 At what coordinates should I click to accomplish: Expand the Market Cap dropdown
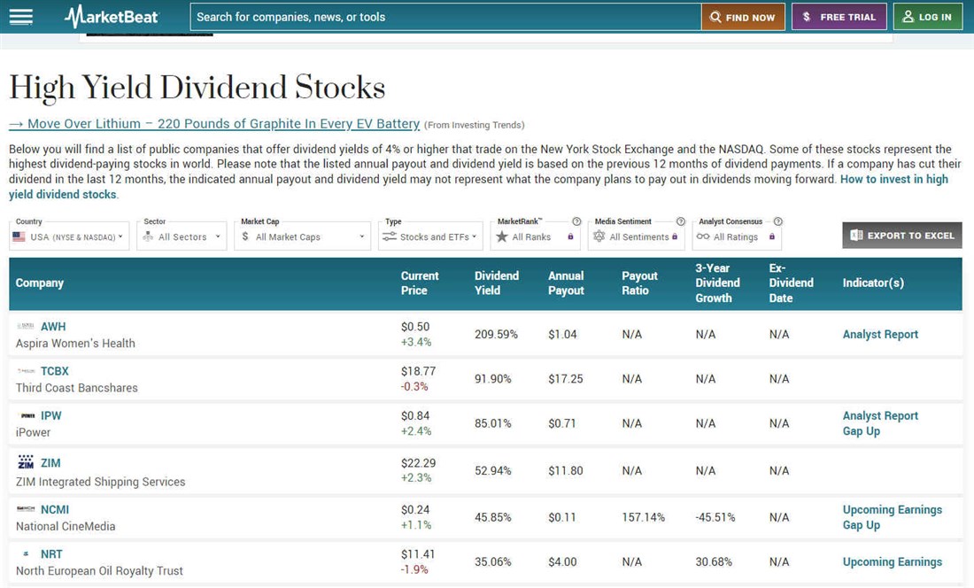(x=302, y=236)
